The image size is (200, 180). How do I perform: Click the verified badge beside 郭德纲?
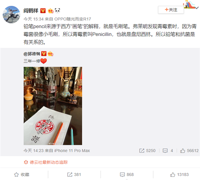click(44, 54)
